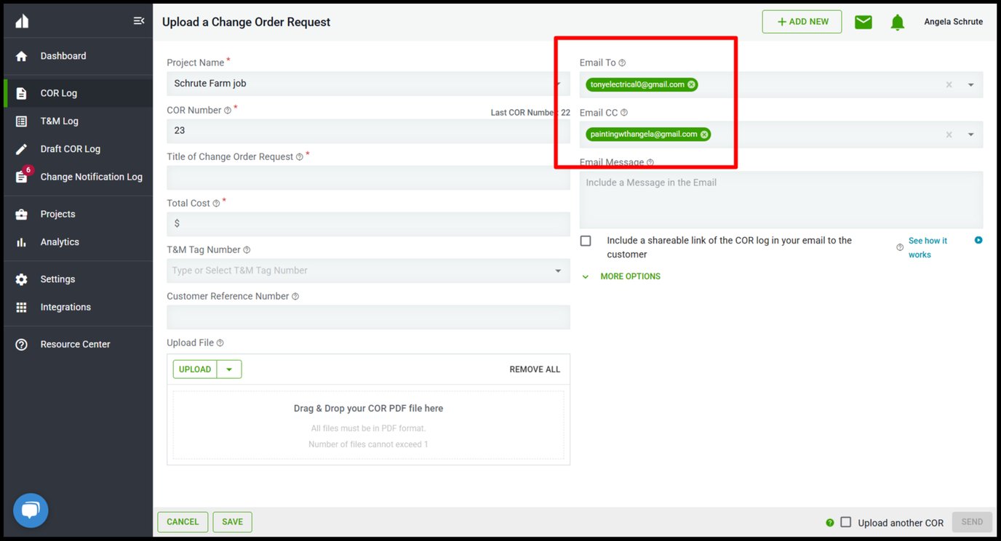The height and width of the screenshot is (541, 1001).
Task: Click the See how it works link
Action: [x=927, y=247]
